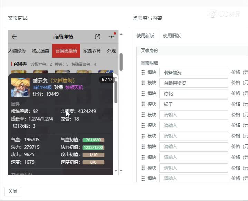248x201 pixels.
Task: Click the 6 / 17 page counter badge
Action: click(x=107, y=79)
